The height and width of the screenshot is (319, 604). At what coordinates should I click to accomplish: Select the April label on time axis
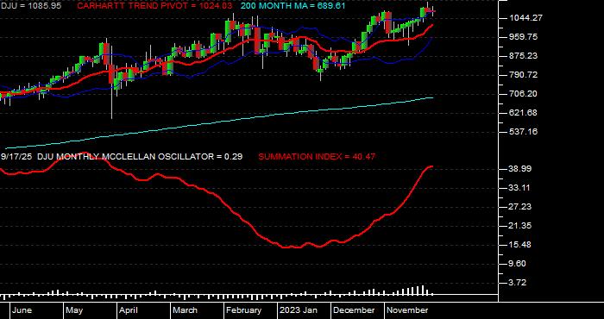(x=128, y=311)
